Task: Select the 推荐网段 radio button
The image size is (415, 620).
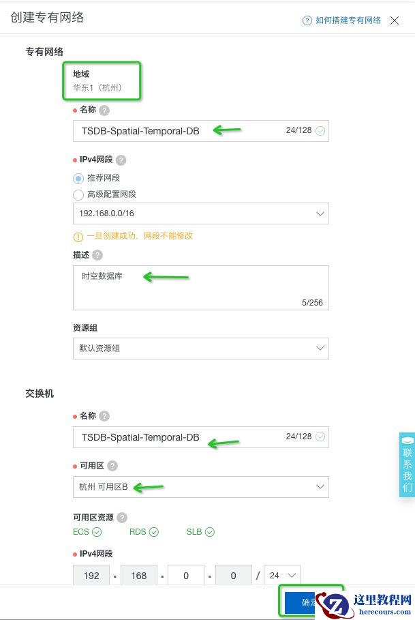Action: click(x=76, y=178)
